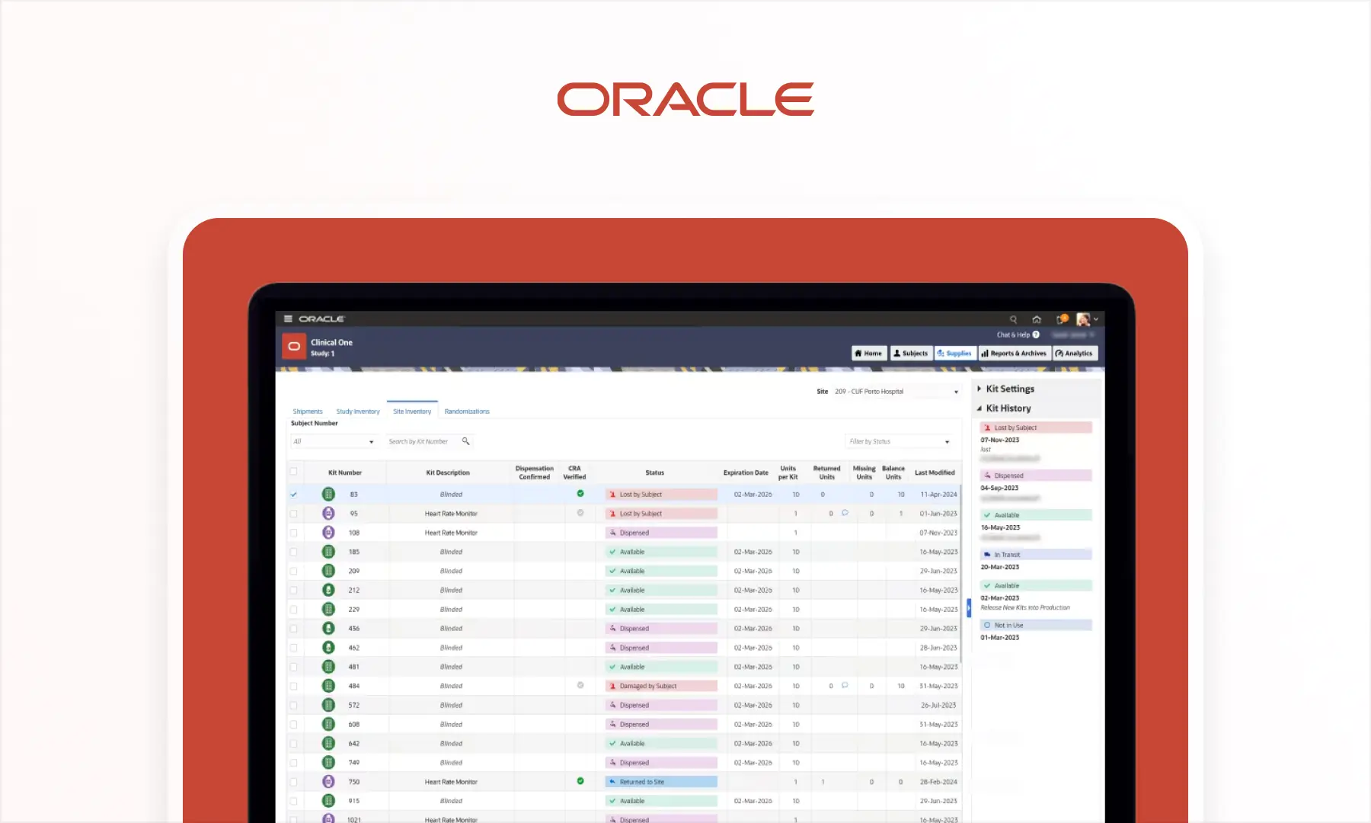This screenshot has width=1371, height=823.
Task: Check the checkbox for kit 95
Action: pyautogui.click(x=293, y=514)
